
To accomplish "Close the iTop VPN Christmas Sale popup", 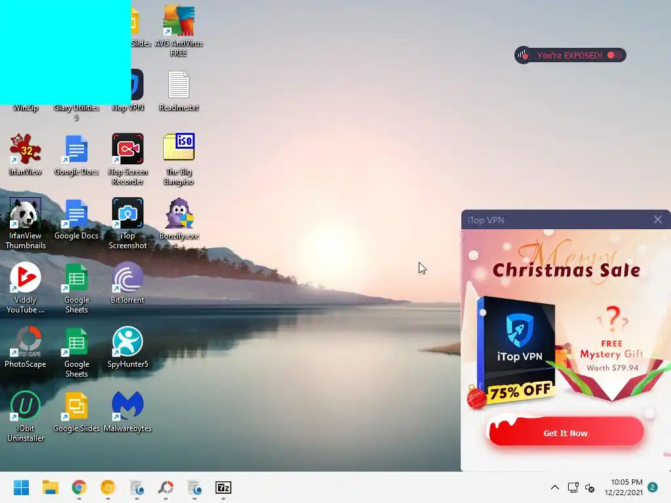I will click(x=658, y=219).
